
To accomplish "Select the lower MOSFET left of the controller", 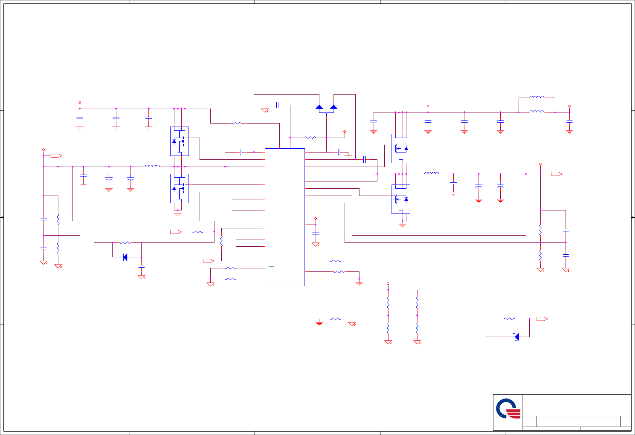I will point(179,188).
